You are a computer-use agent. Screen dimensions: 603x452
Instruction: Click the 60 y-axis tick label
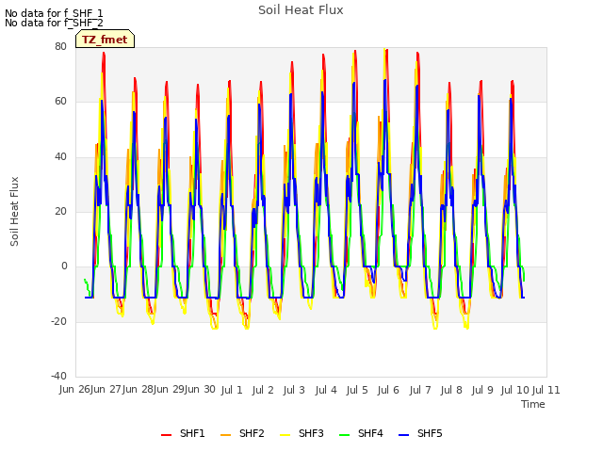click(x=60, y=102)
